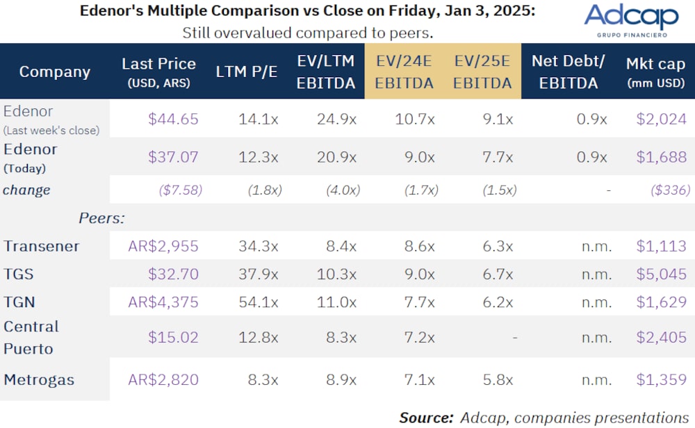Click the Source citation text

coord(543,417)
